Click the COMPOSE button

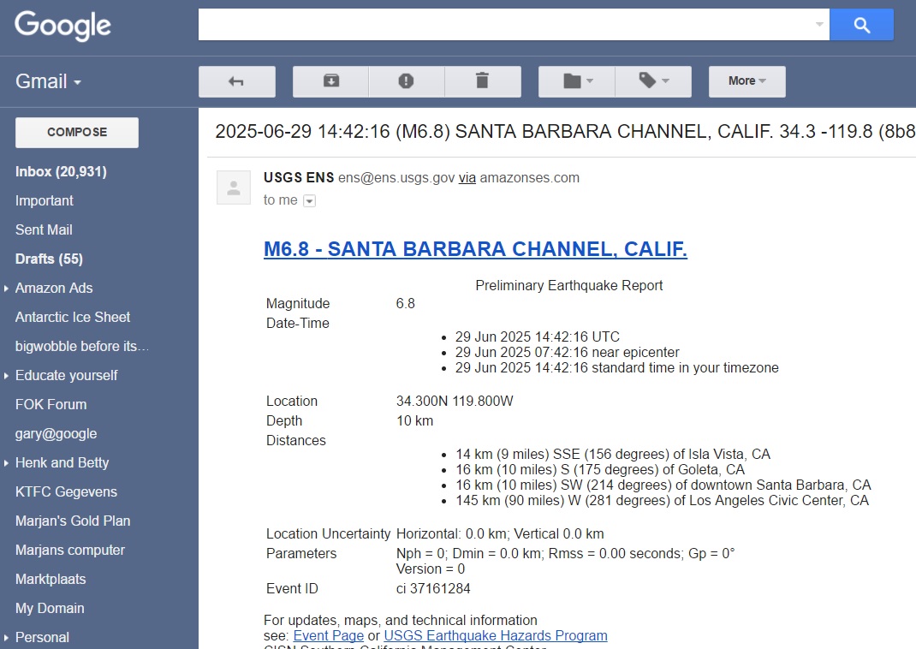point(77,133)
